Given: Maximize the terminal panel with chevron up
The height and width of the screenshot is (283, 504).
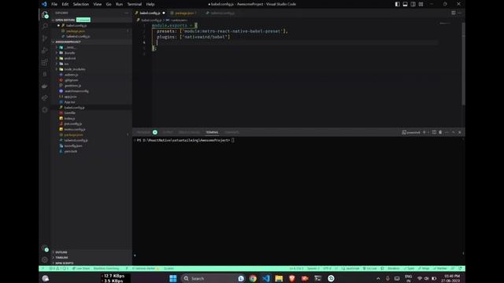Looking at the screenshot, I should pyautogui.click(x=454, y=132).
